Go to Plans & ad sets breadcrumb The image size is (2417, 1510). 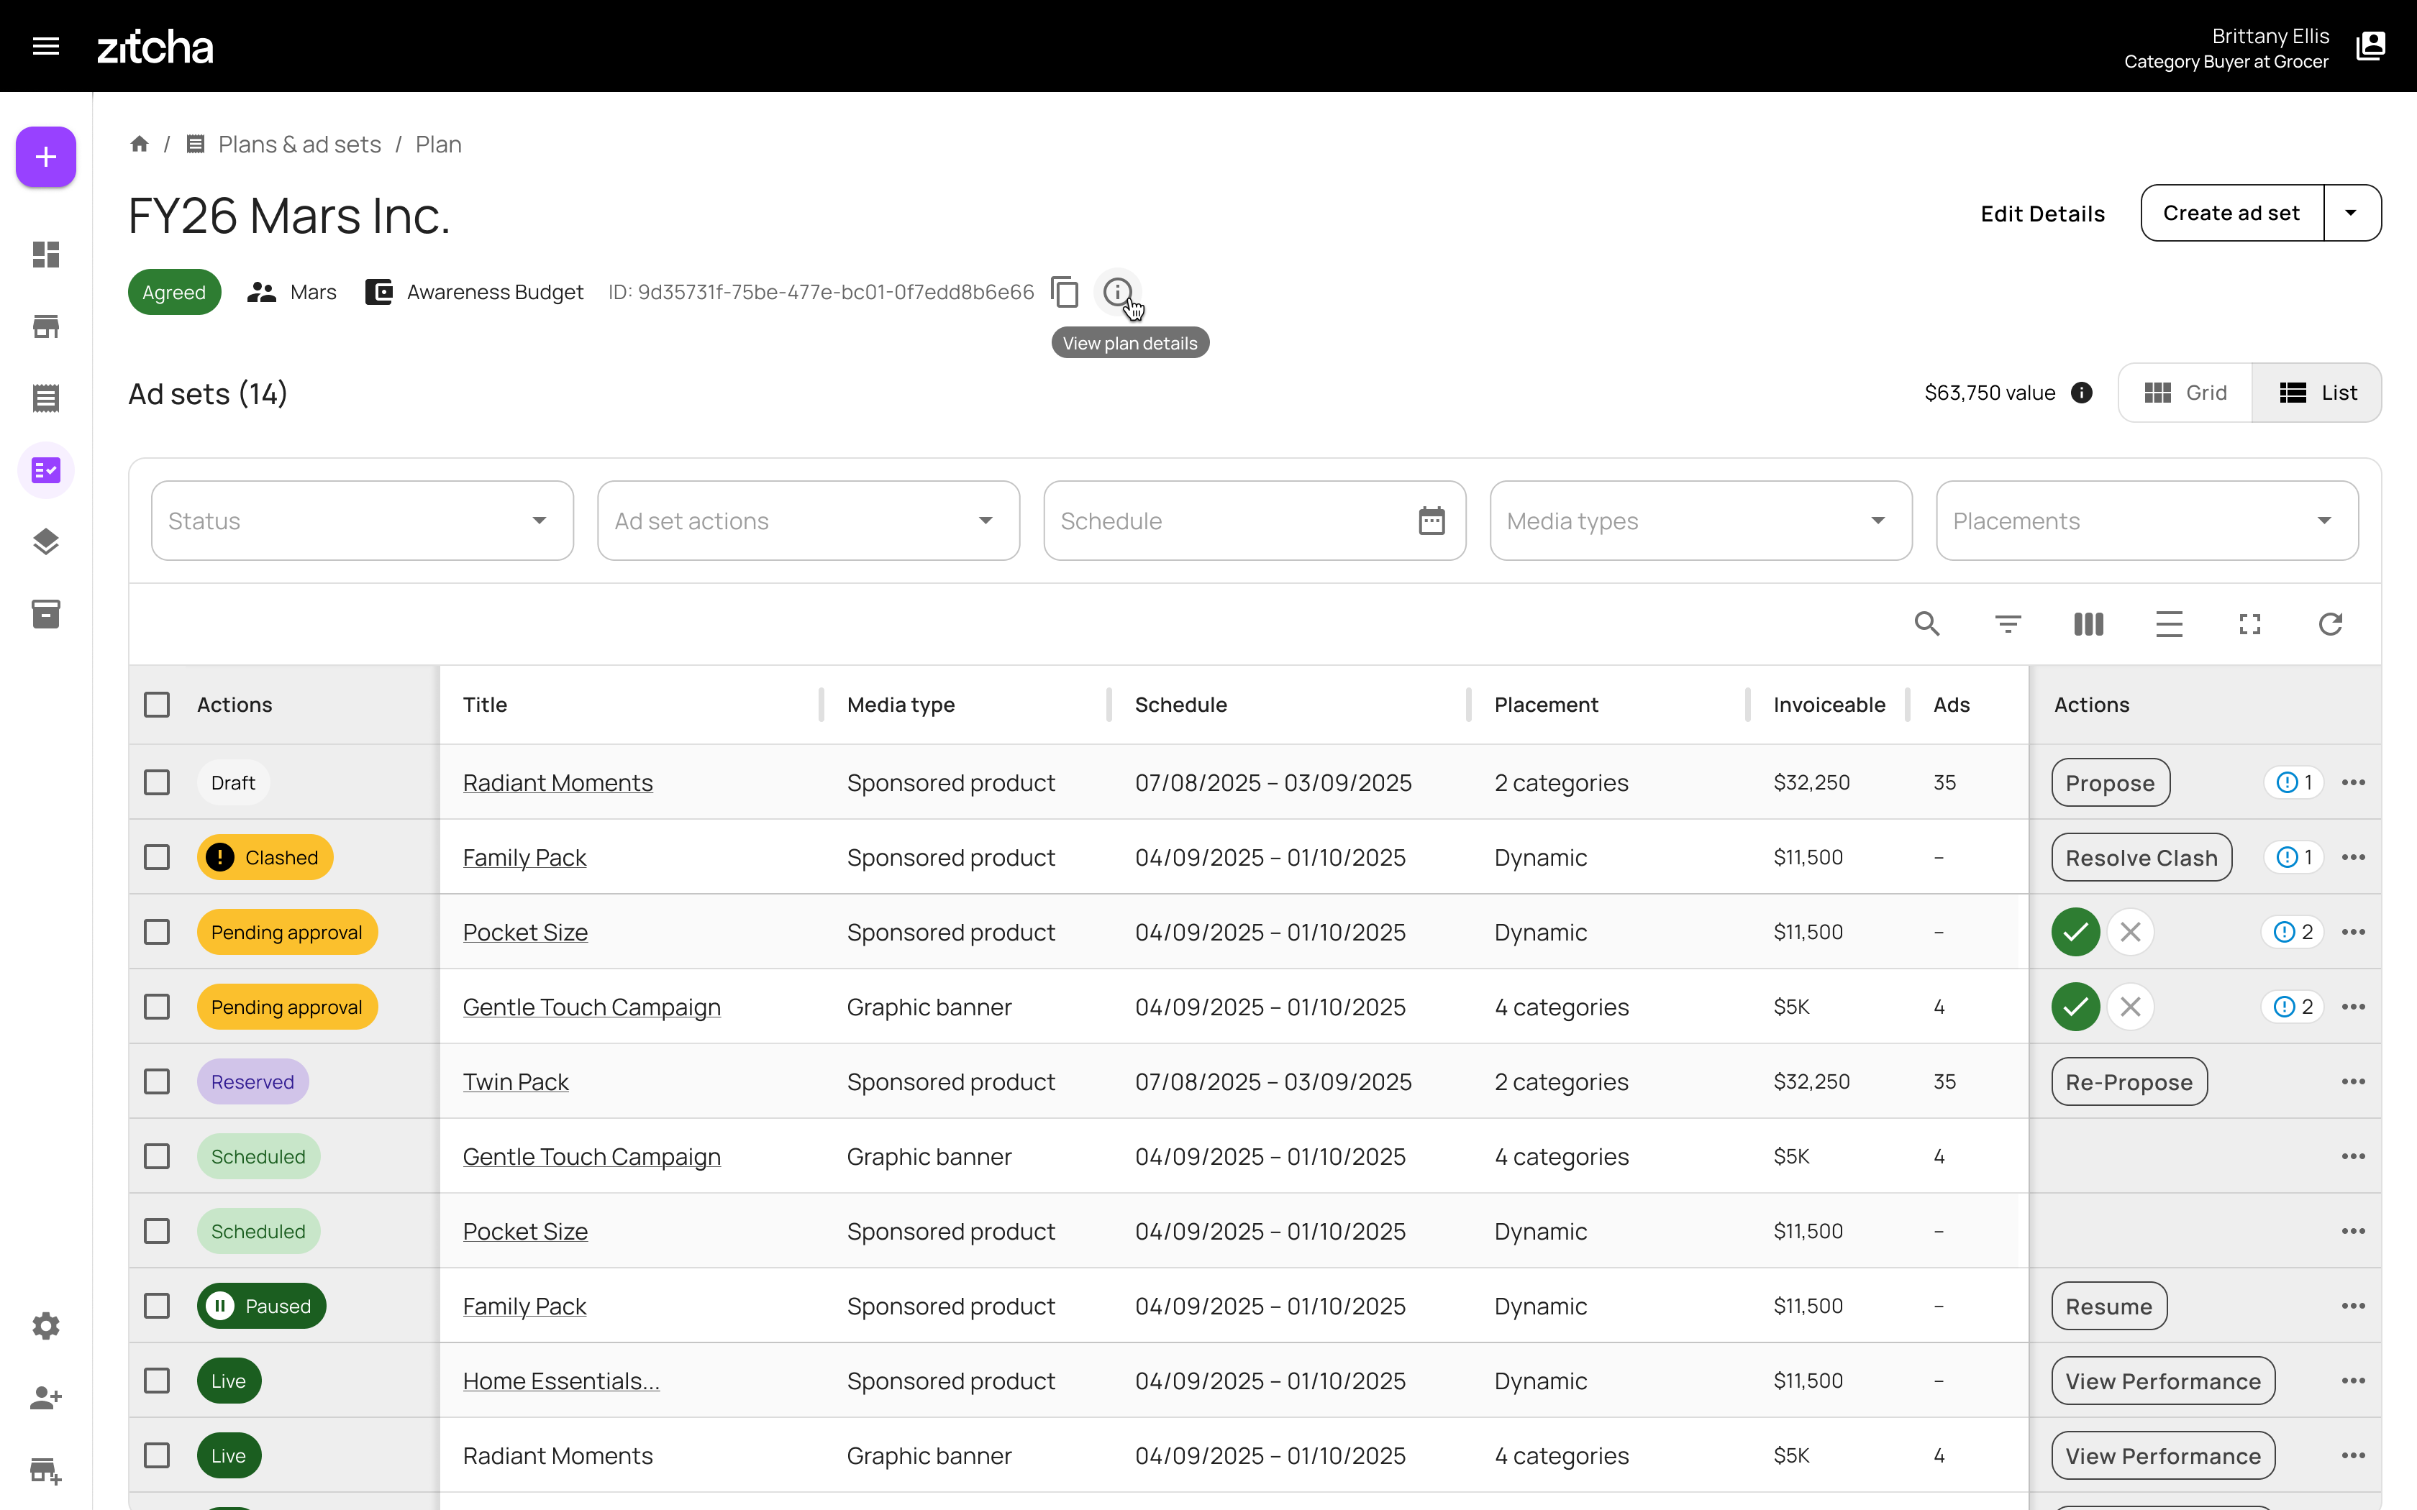(299, 145)
